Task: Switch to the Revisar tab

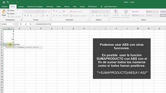Action: click(x=67, y=6)
